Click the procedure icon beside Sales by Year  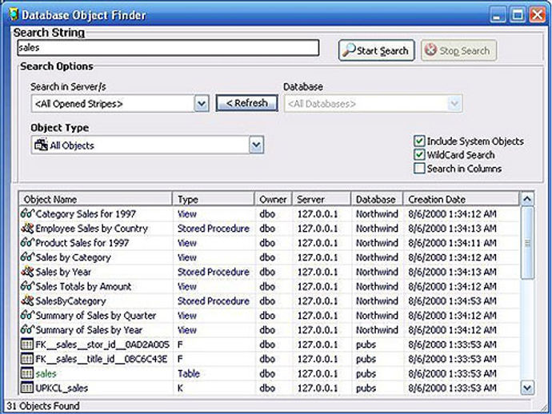27,272
